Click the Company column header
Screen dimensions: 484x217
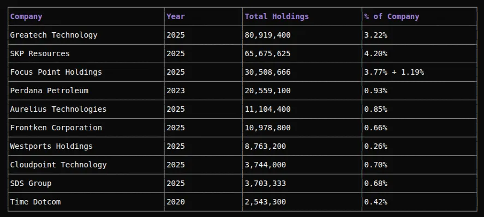26,17
